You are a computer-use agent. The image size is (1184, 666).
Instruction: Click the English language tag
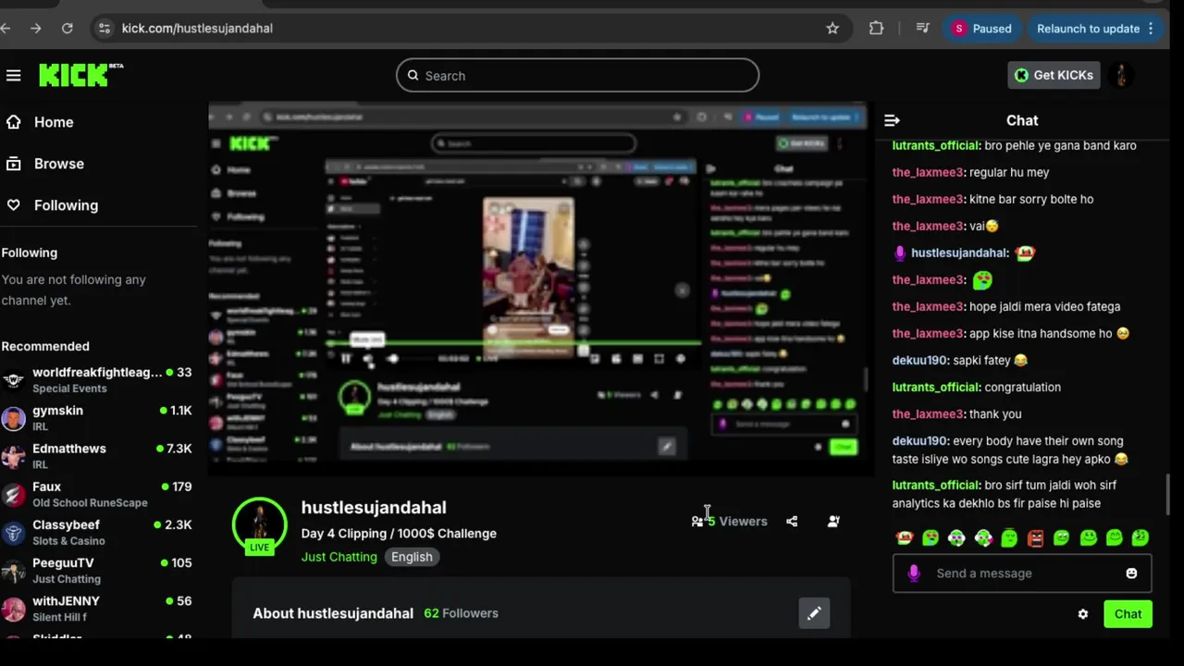pos(412,557)
